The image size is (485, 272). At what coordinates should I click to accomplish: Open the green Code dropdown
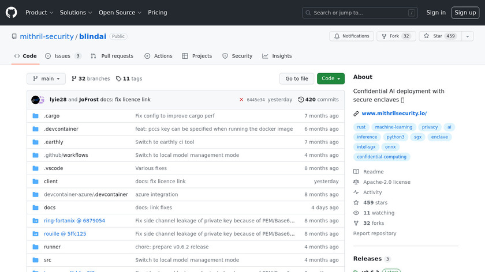(330, 79)
